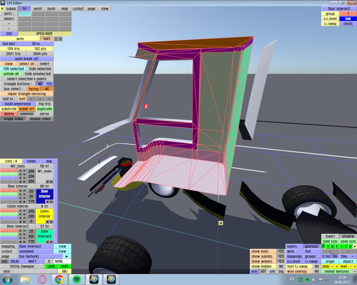Open Opera browser from the taskbar
This screenshot has height=285, width=357.
click(42, 279)
